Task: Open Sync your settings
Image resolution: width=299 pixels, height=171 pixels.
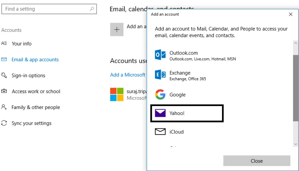Action: coord(31,123)
